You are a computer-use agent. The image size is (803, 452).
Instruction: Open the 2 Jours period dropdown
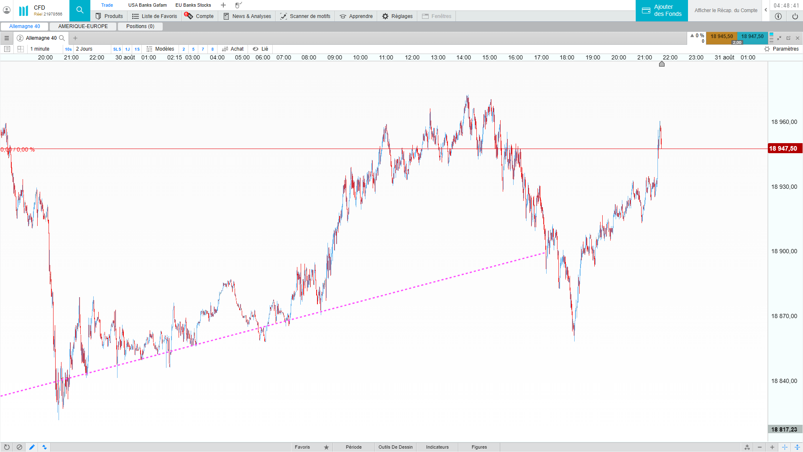coord(84,49)
